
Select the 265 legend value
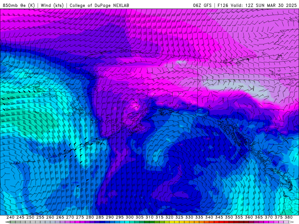point(60,217)
